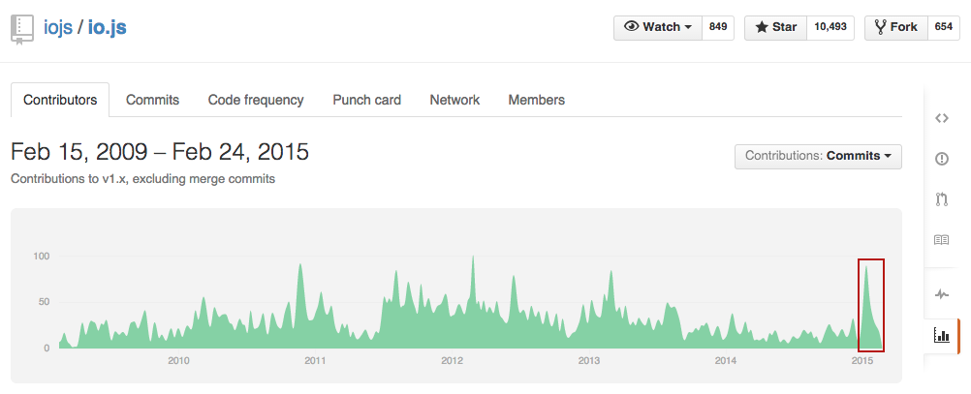Screen dimensions: 971x394
Task: Open the Pull requests sidebar icon
Action: point(941,199)
